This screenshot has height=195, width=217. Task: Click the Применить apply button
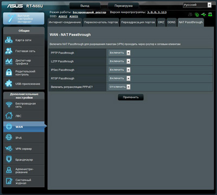(x=131, y=97)
